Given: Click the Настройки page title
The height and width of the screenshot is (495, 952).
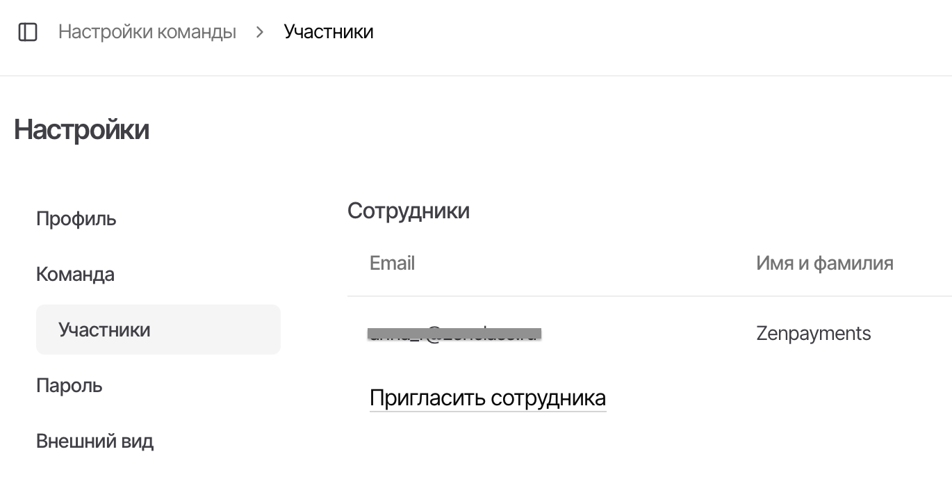Looking at the screenshot, I should tap(81, 130).
